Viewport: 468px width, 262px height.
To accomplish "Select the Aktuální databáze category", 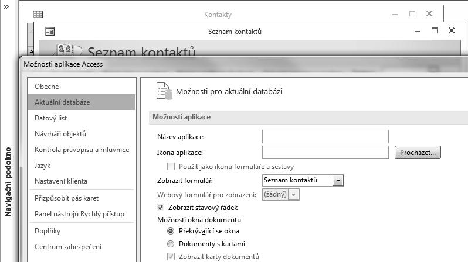I will click(x=82, y=102).
